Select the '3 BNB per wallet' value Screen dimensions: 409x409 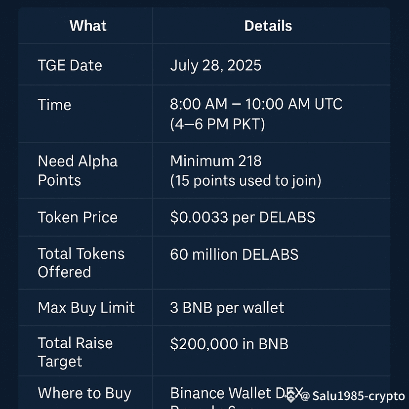(x=227, y=308)
